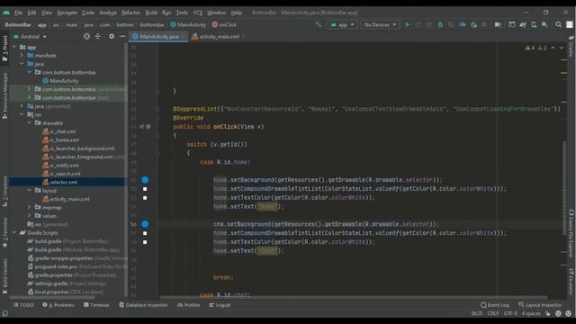Viewport: 576px width, 324px height.
Task: Click the tool window toggle icon bottom-left
Action: pos(4,313)
